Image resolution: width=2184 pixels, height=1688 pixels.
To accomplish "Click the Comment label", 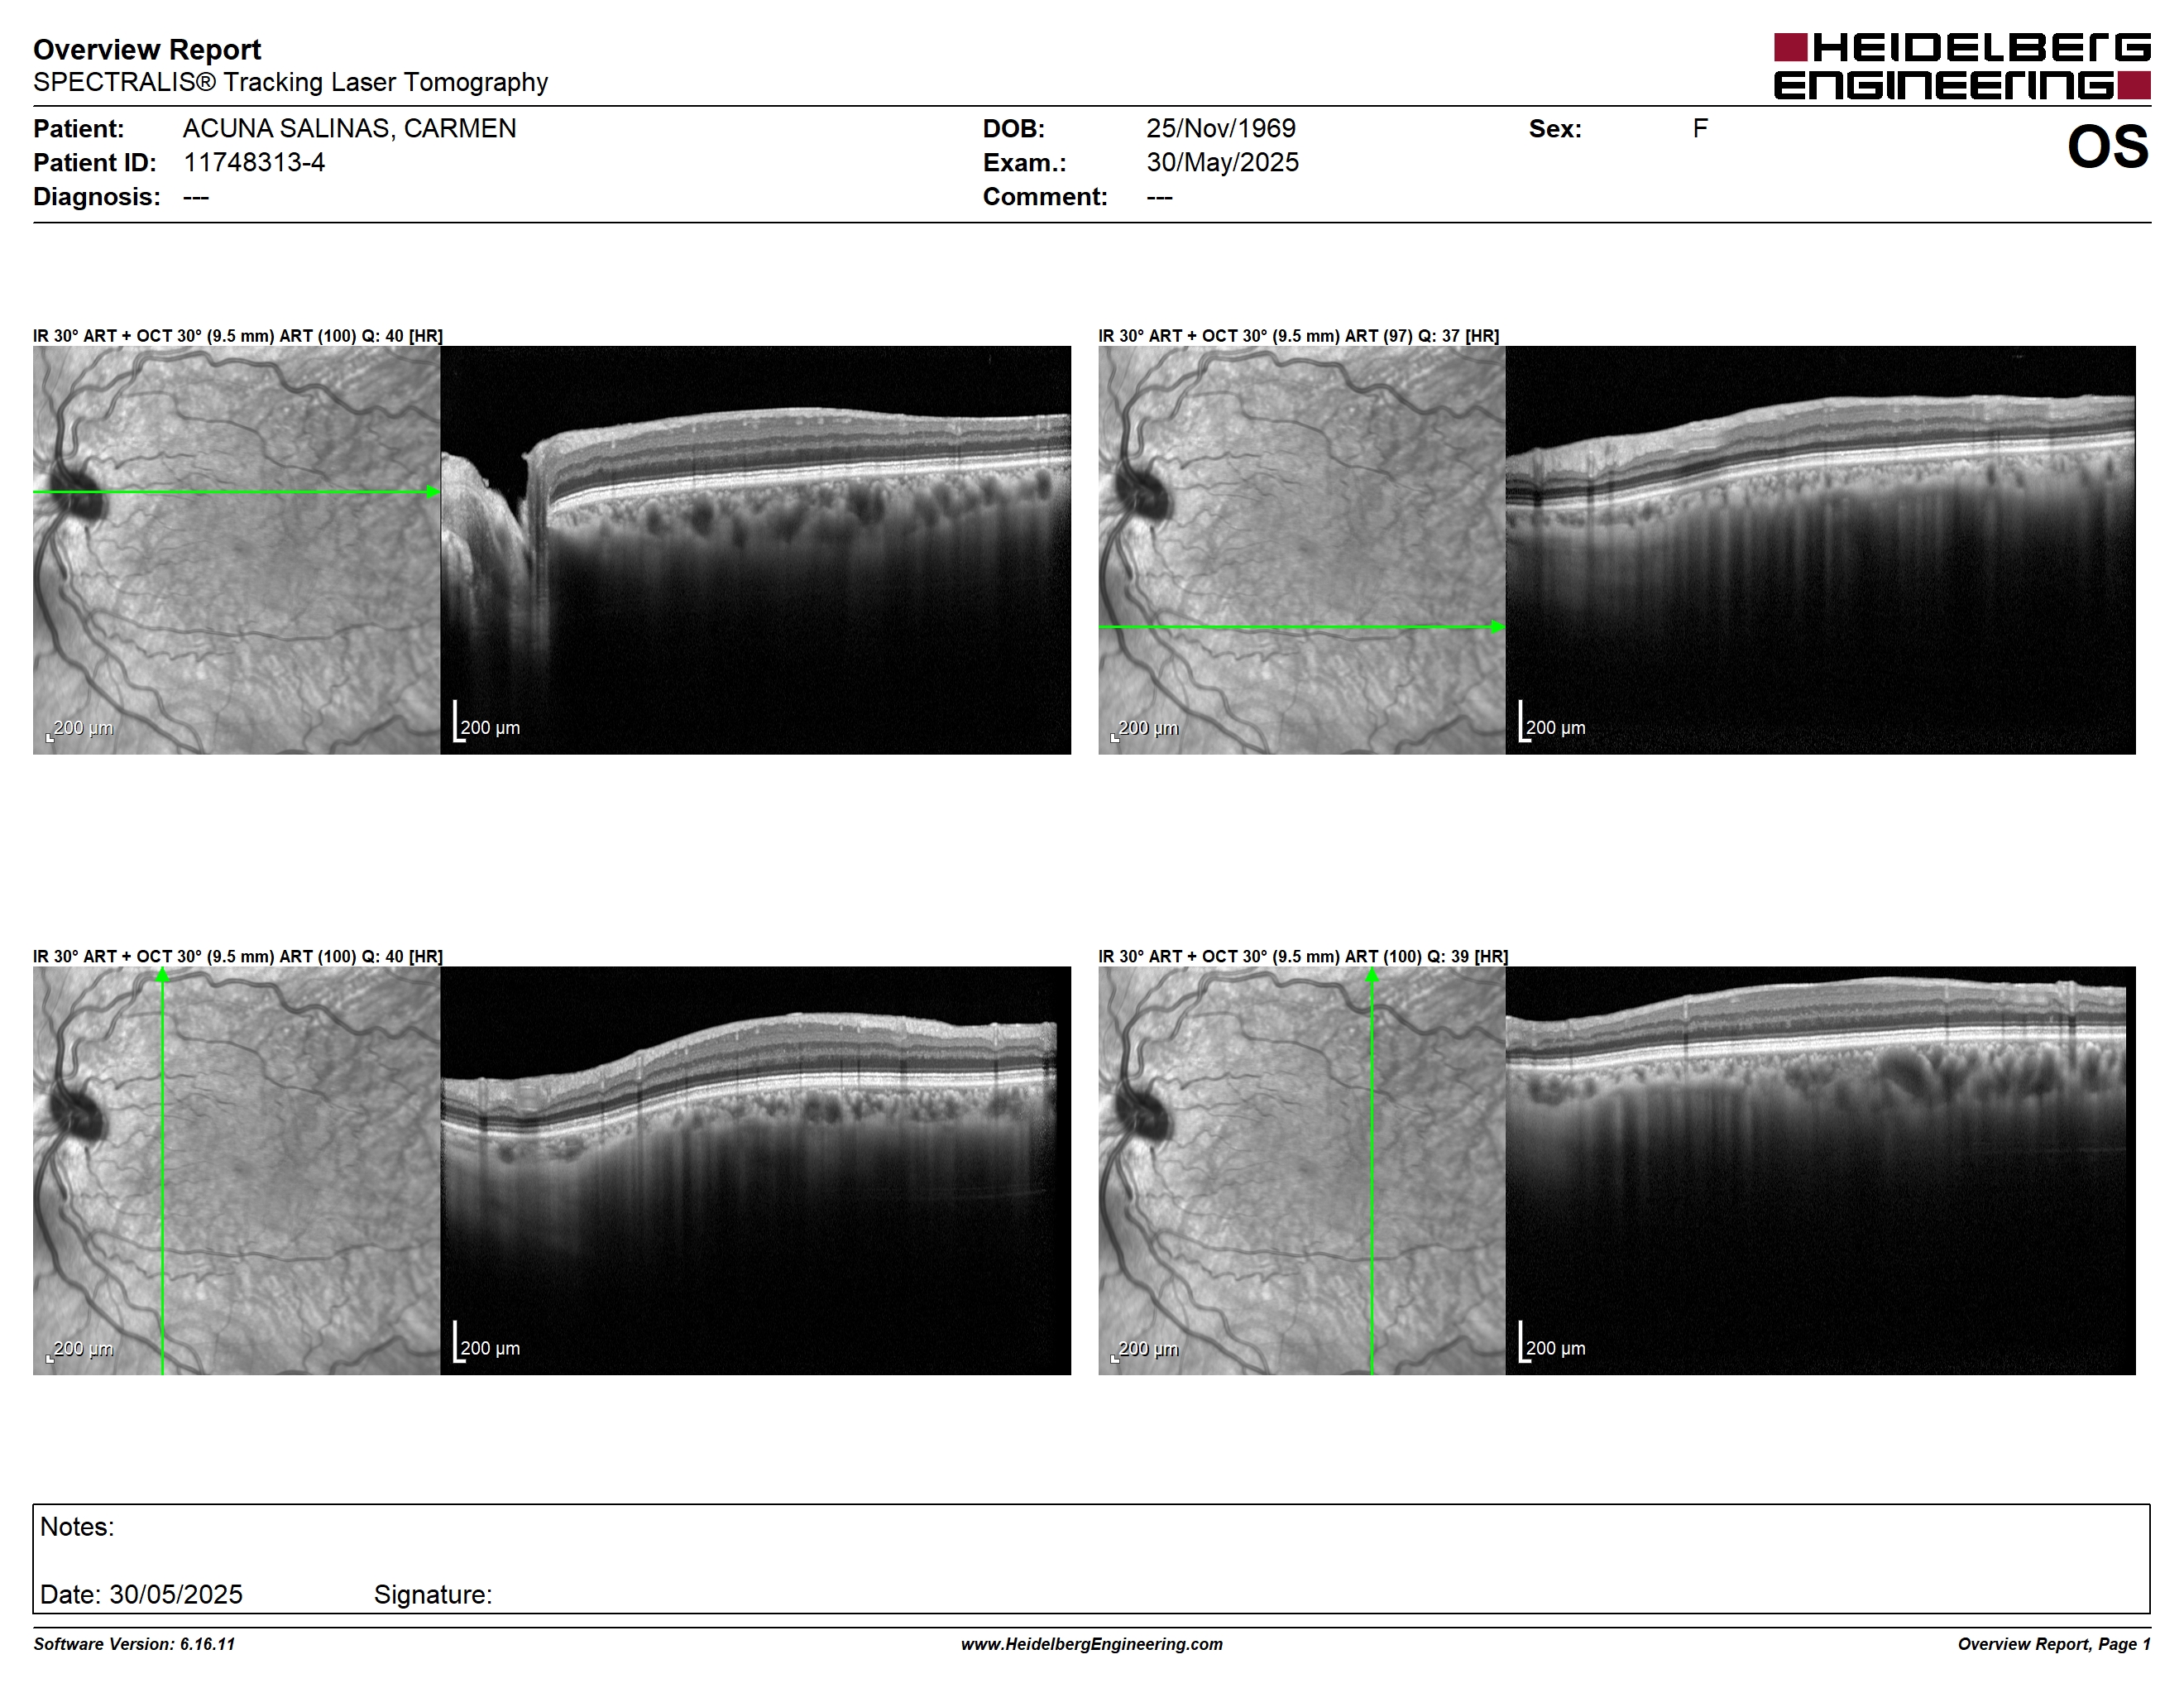I will click(x=1045, y=197).
